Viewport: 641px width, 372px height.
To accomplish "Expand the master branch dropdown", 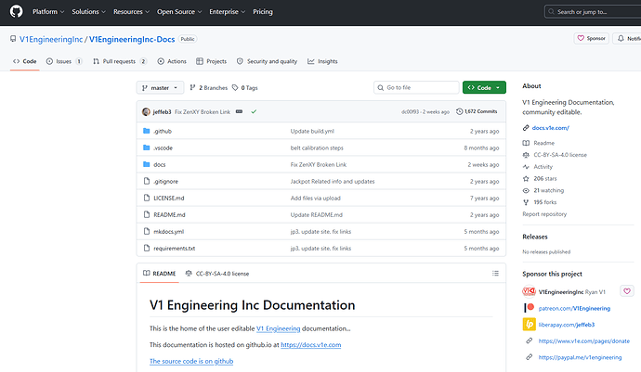I will [x=160, y=88].
